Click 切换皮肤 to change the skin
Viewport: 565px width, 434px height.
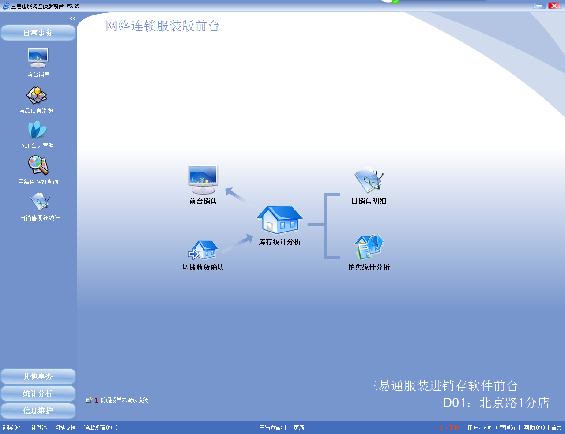click(x=65, y=427)
